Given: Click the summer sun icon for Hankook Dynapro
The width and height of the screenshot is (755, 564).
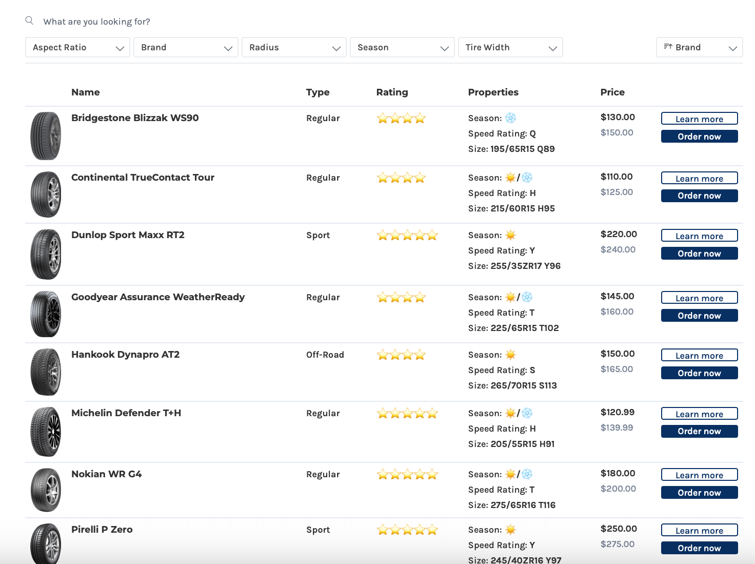Looking at the screenshot, I should 510,355.
